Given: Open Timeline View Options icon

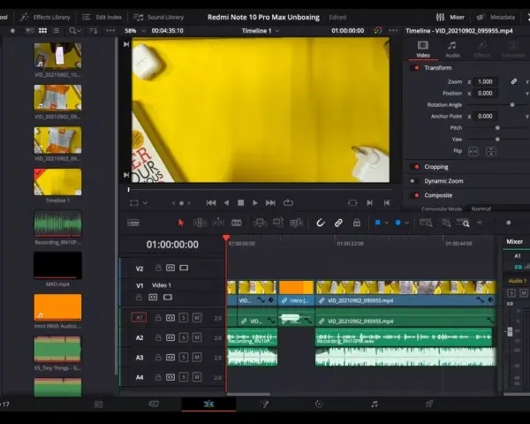Looking at the screenshot, I should click(133, 223).
